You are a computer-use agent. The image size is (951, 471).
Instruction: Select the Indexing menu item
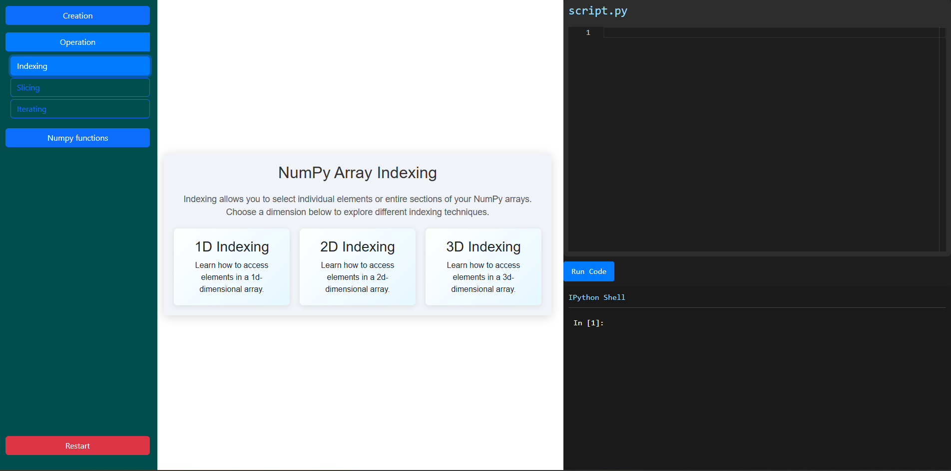tap(80, 66)
